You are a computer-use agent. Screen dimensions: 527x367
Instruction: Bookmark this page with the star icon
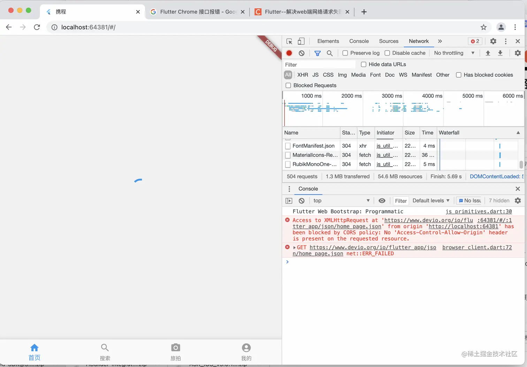[483, 27]
